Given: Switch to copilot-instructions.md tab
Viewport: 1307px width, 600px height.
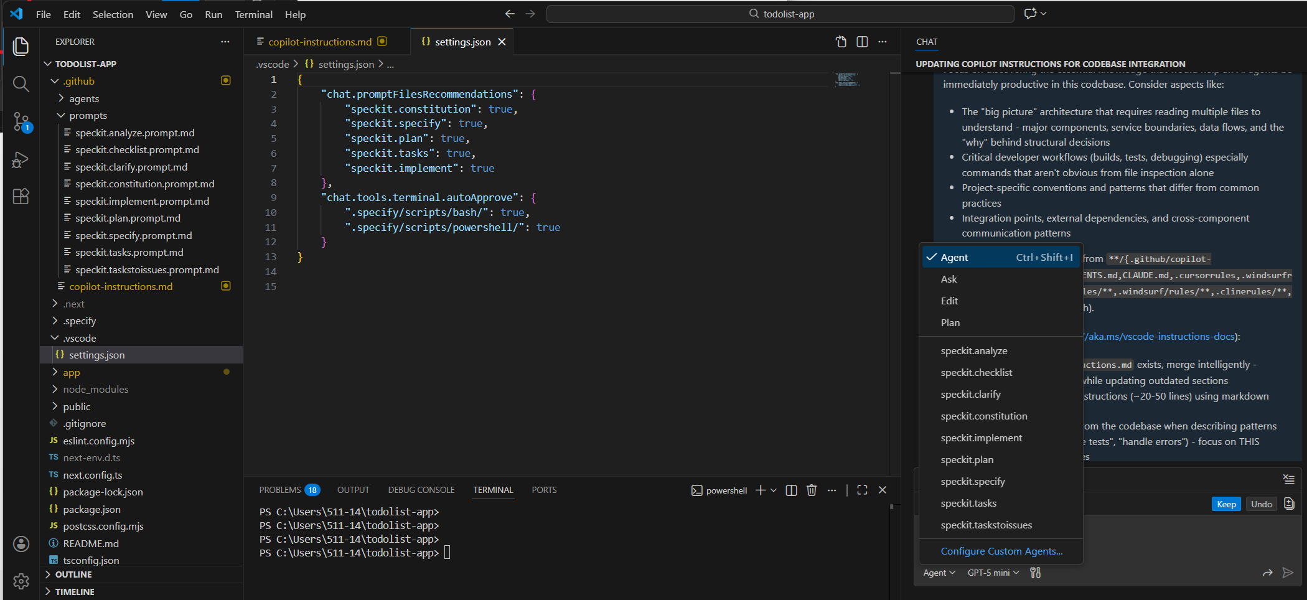Looking at the screenshot, I should (320, 42).
